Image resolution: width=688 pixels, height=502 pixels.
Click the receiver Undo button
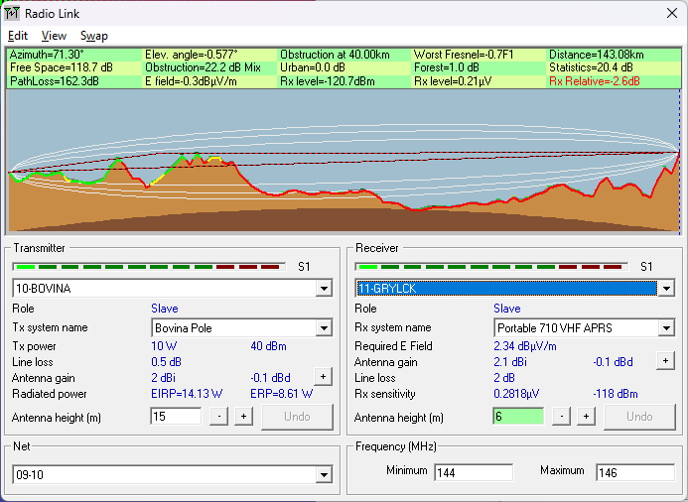tap(639, 417)
